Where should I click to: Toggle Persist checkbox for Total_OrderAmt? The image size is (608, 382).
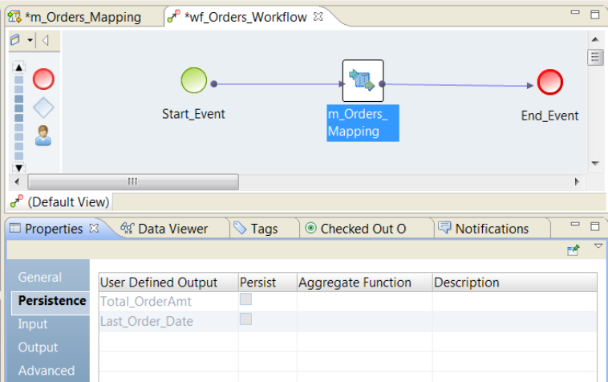point(246,299)
